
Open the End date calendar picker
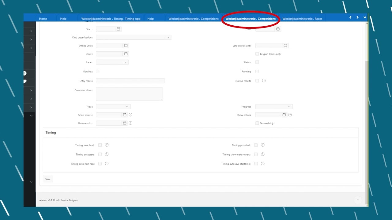click(278, 29)
